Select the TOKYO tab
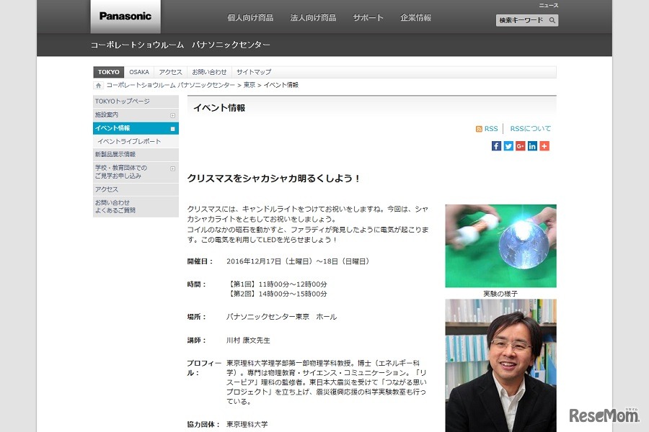The image size is (649, 432). (108, 72)
